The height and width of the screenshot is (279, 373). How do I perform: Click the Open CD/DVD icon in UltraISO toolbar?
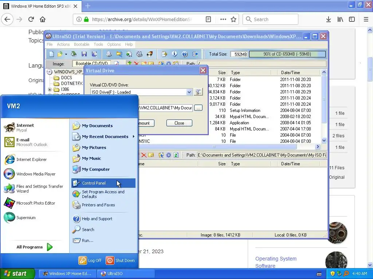click(74, 54)
